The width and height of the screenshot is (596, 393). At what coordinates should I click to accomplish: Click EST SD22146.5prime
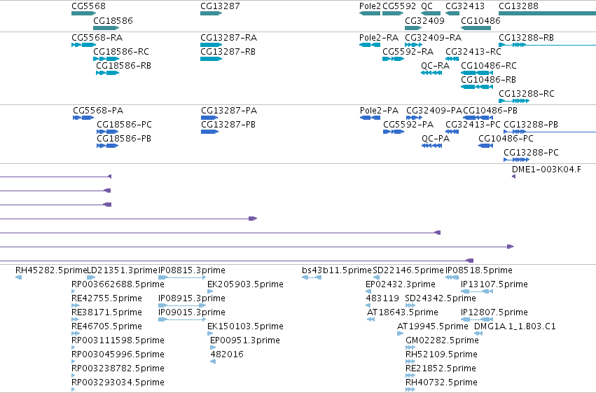click(408, 270)
